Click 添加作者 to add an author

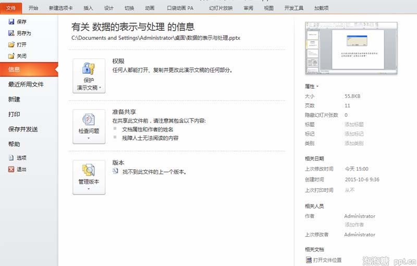click(x=354, y=224)
